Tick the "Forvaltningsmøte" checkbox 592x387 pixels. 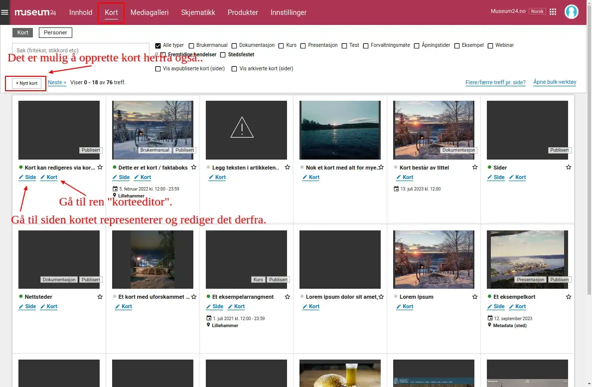pyautogui.click(x=365, y=46)
